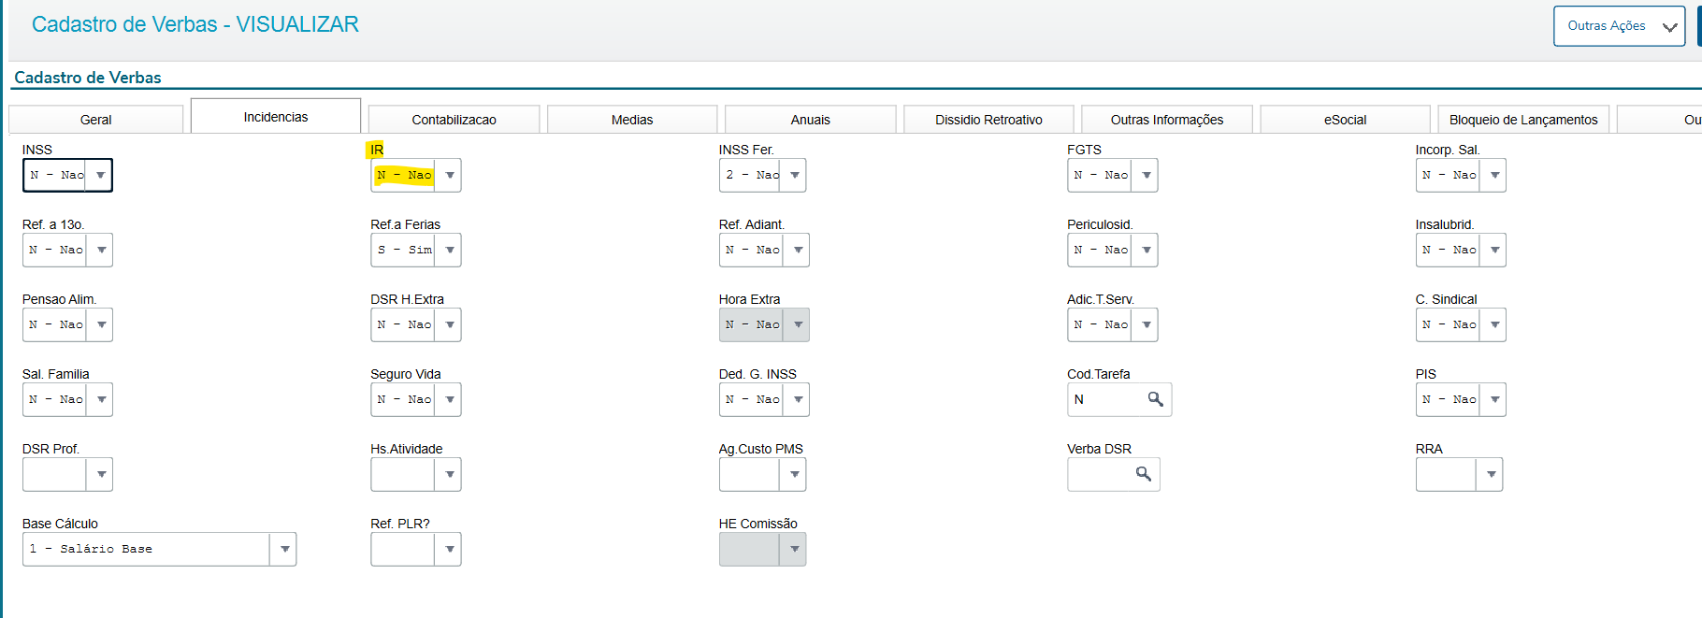Open the Contabilizacao tab
Image resolution: width=1702 pixels, height=618 pixels.
454,120
